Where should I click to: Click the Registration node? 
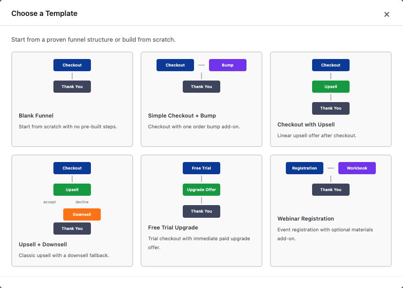[x=304, y=168]
